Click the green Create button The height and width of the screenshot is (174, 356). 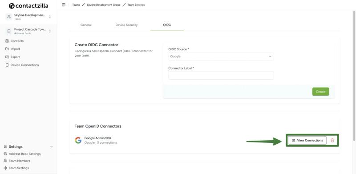click(x=320, y=92)
